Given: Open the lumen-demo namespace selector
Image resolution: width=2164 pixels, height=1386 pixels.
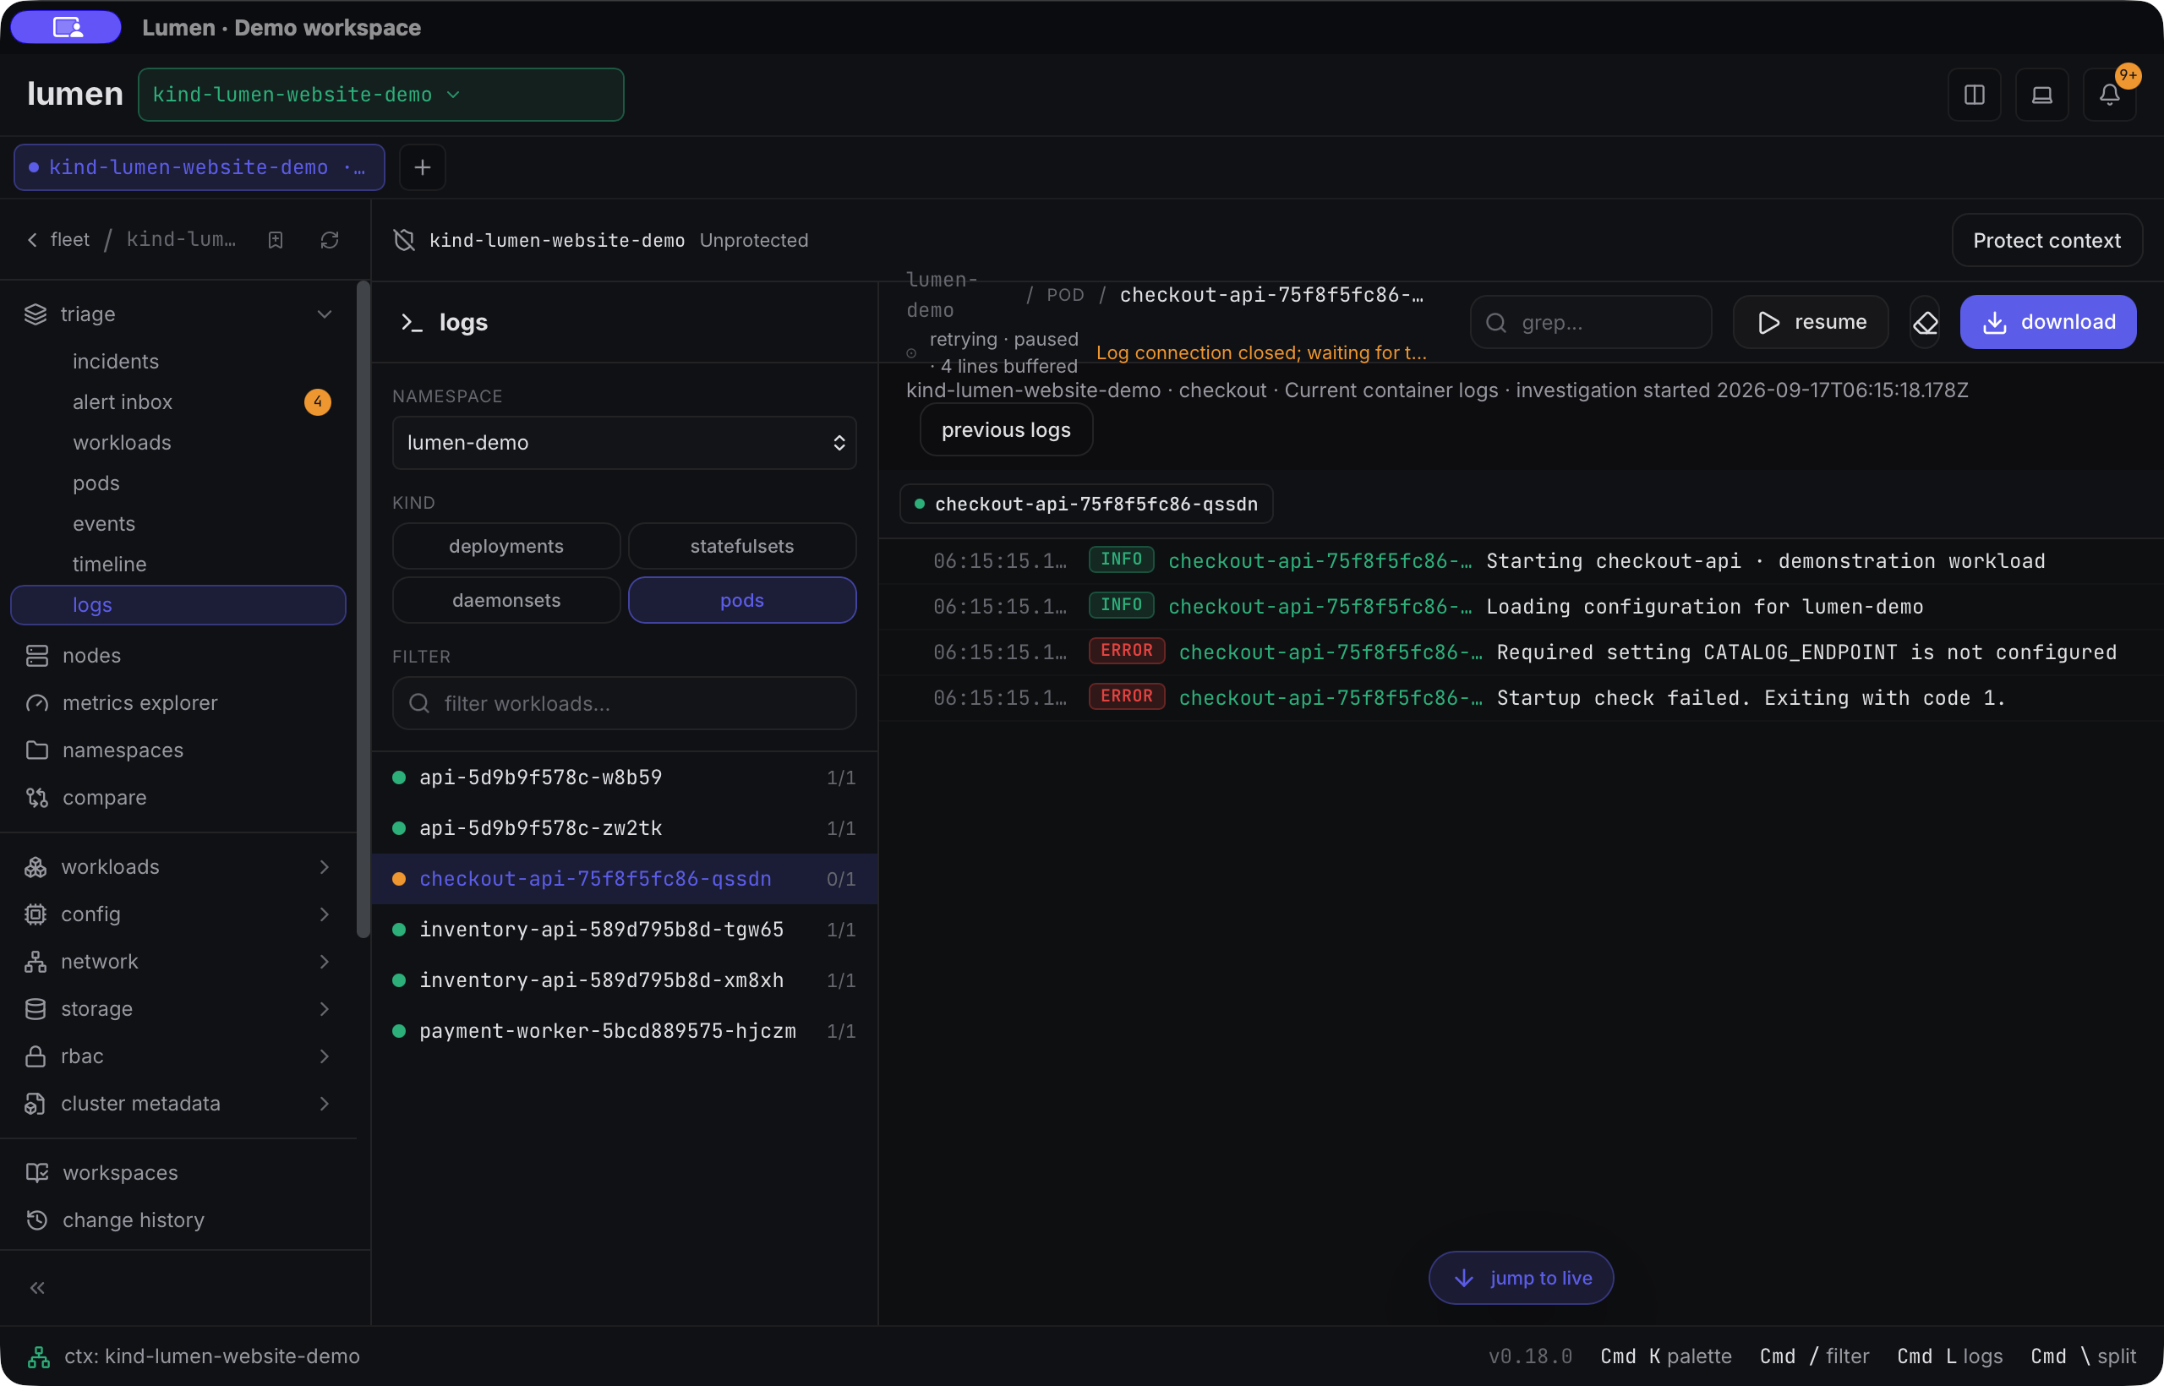Looking at the screenshot, I should point(624,443).
